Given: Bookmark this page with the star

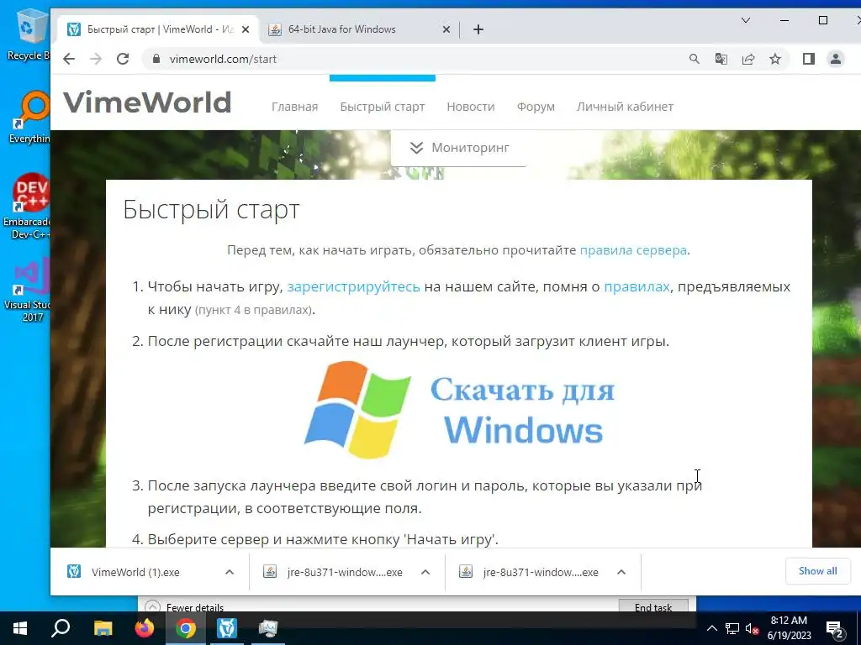Looking at the screenshot, I should click(774, 59).
